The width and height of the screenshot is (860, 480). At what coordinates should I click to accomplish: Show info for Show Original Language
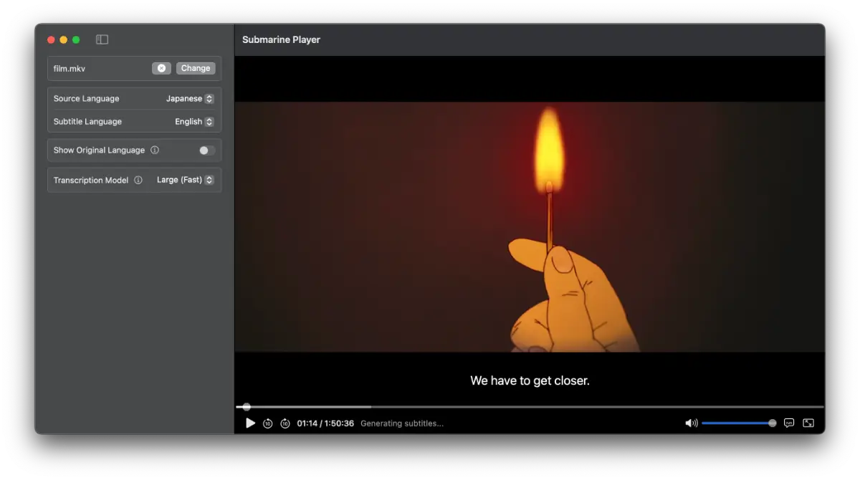155,150
